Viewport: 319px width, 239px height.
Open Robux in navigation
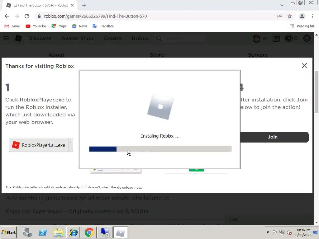[x=140, y=38]
